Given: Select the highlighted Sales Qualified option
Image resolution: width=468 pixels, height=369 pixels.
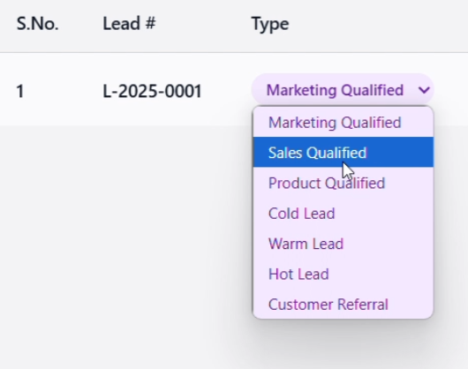Looking at the screenshot, I should [343, 153].
